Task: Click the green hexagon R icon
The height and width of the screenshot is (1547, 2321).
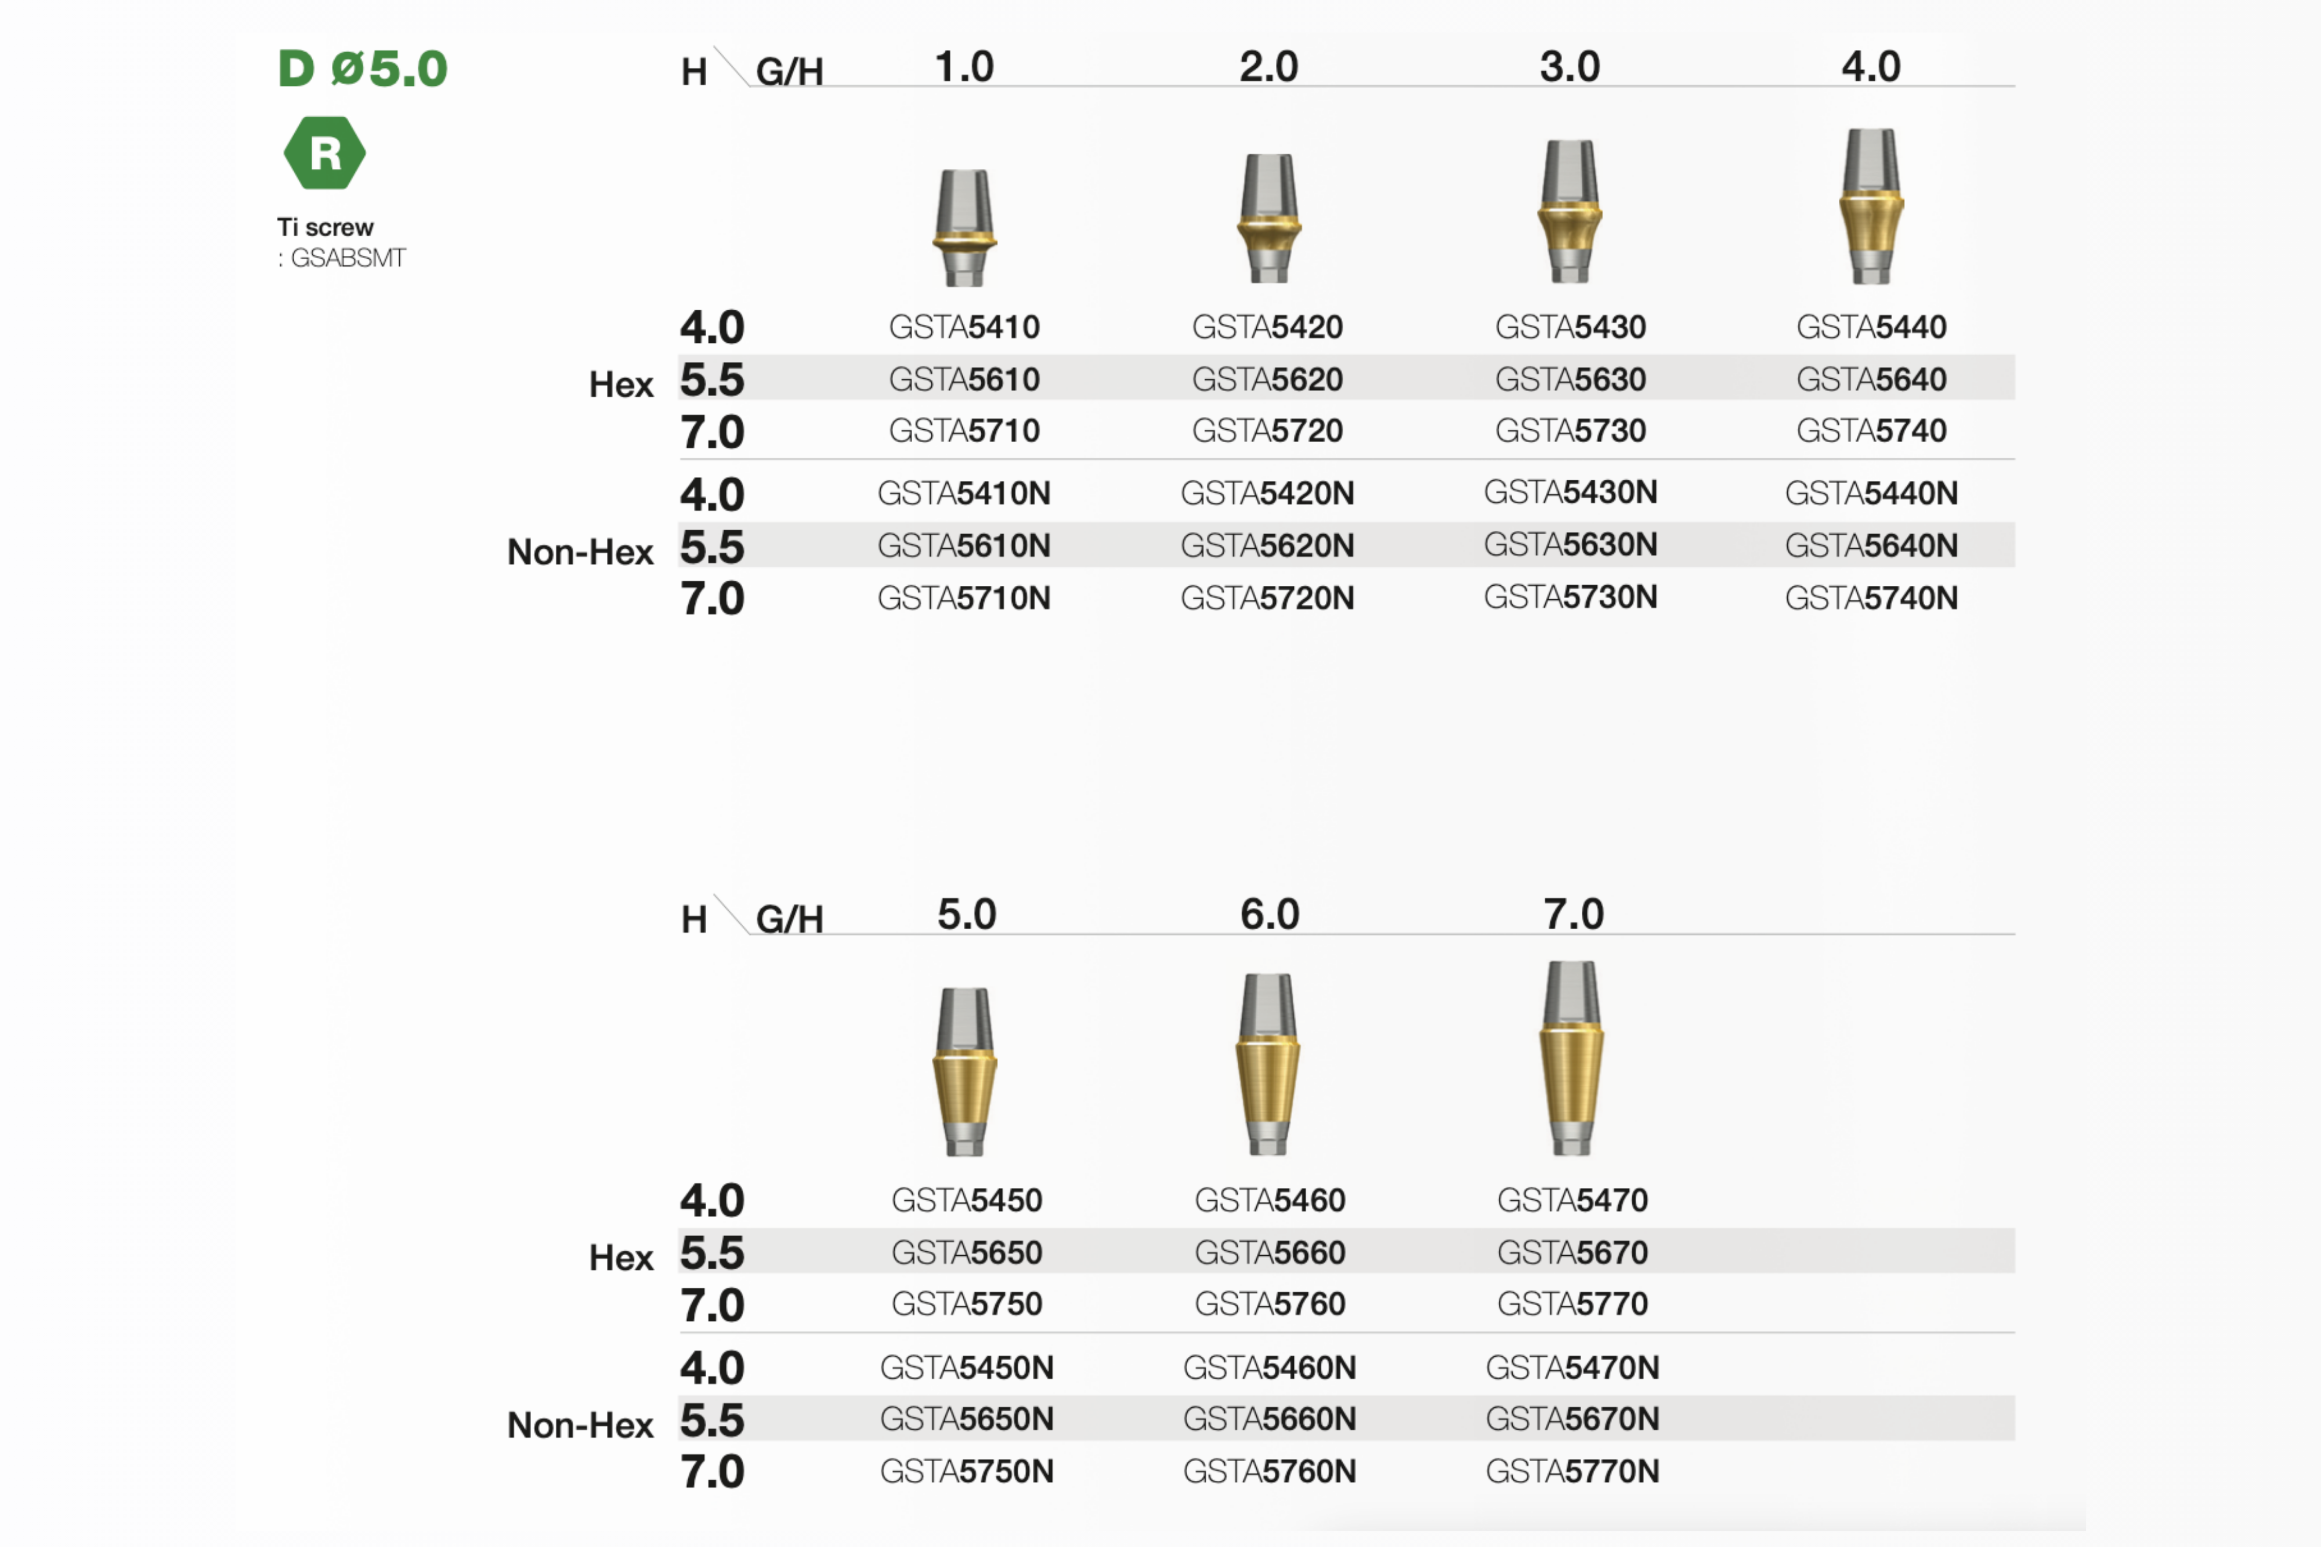Action: (324, 153)
